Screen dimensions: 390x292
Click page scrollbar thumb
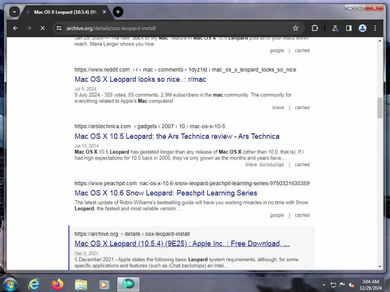click(380, 108)
